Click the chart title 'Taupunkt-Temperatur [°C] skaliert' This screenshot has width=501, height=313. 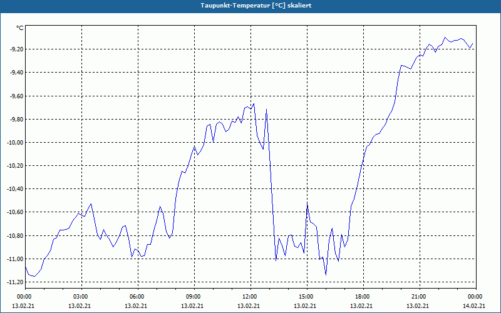coord(256,6)
